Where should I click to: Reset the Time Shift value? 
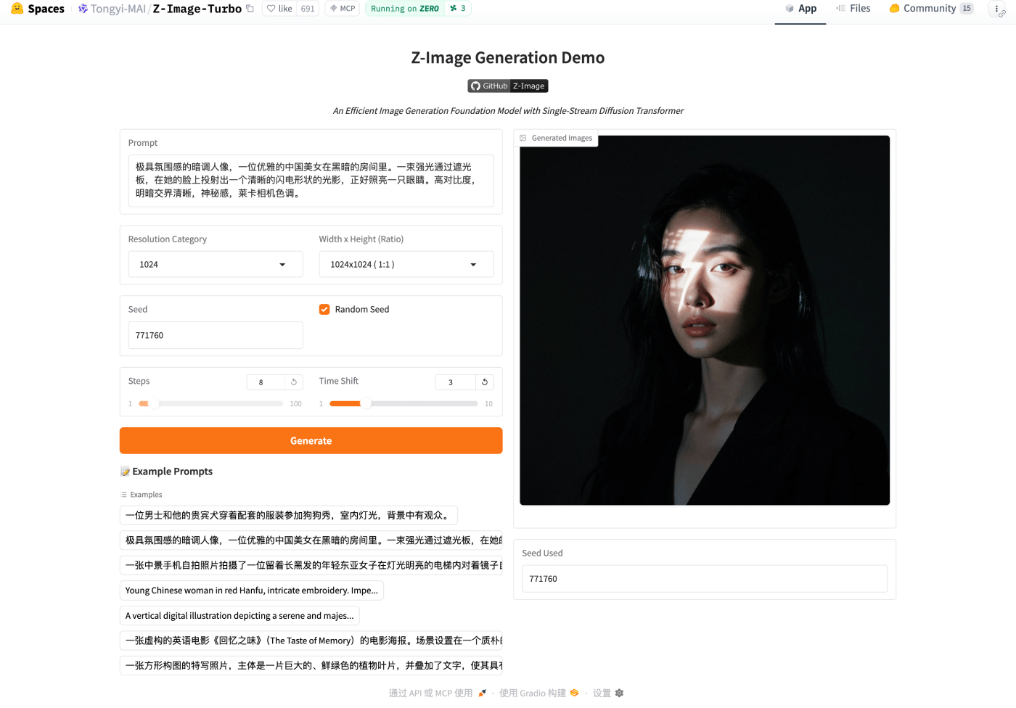click(485, 382)
